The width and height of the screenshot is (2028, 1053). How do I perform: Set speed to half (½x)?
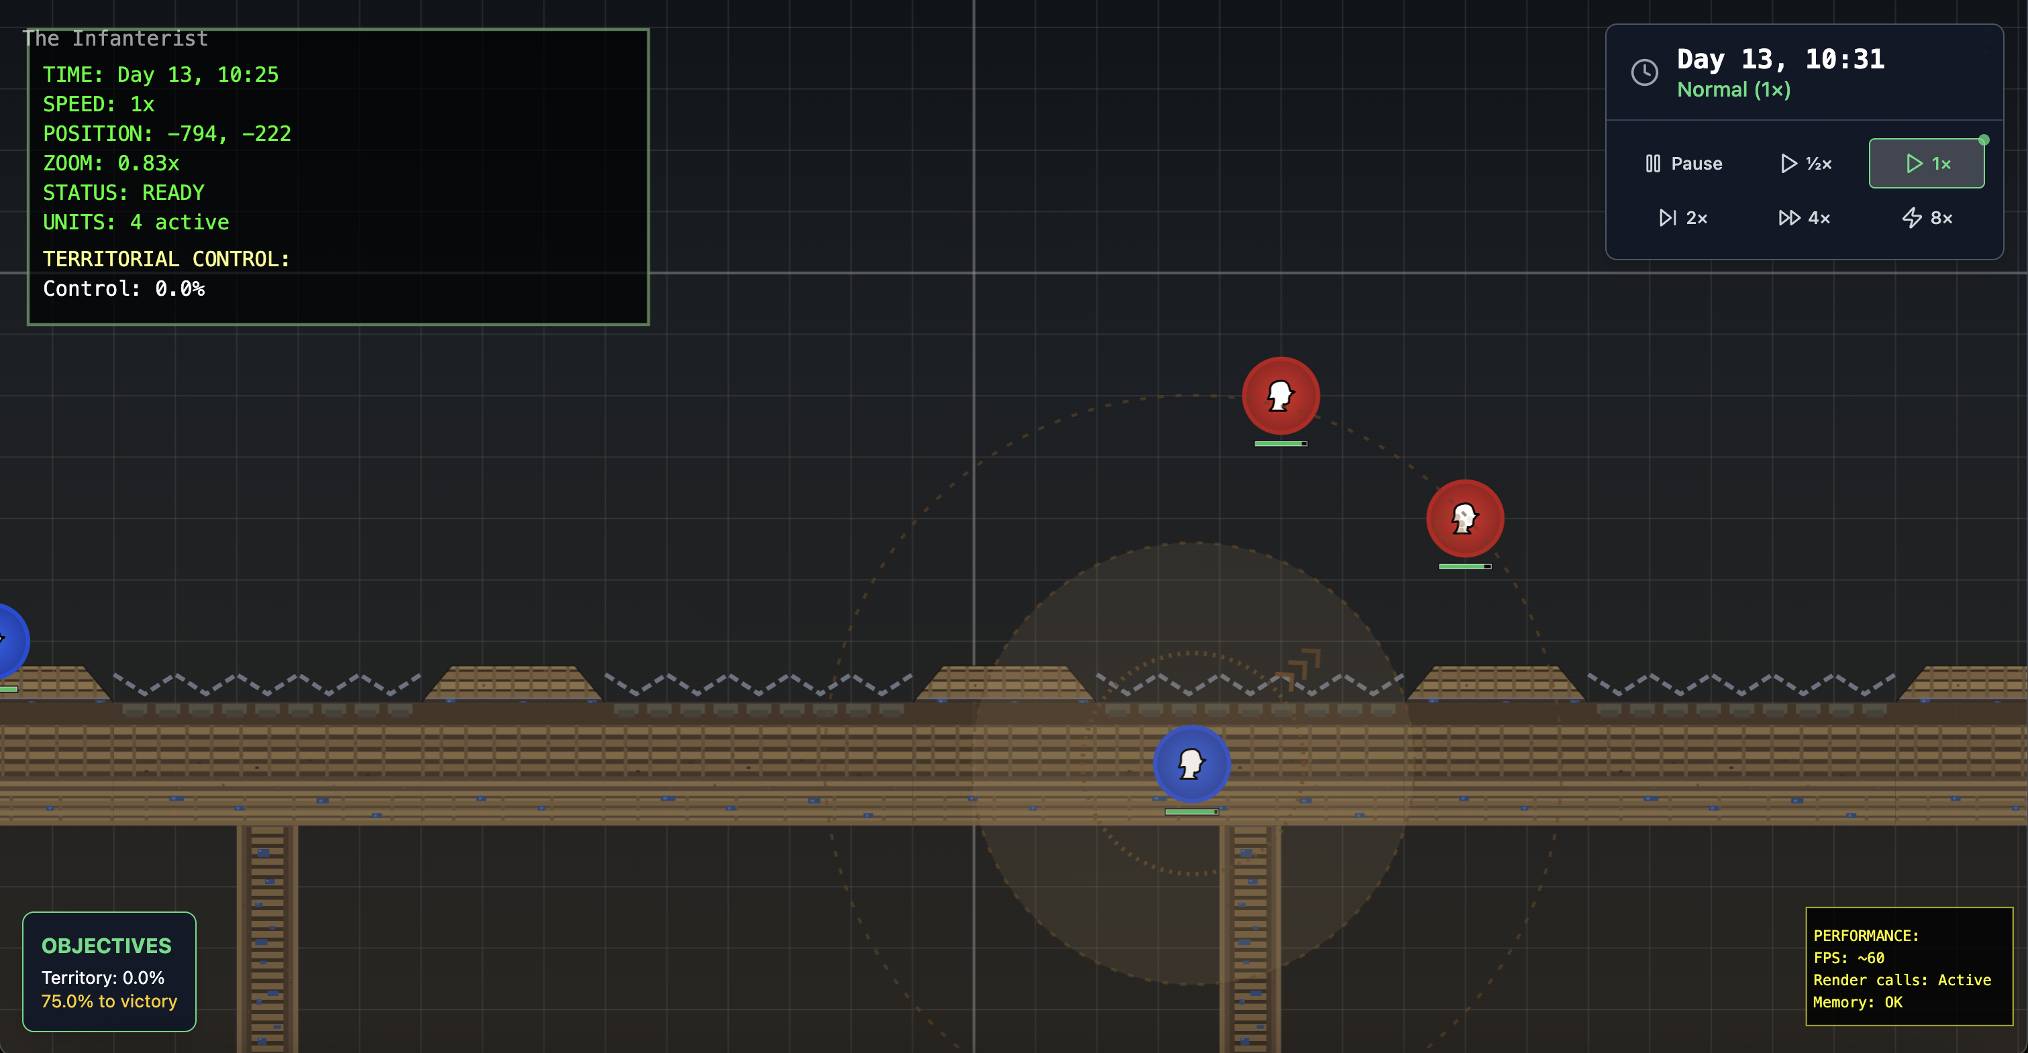pyautogui.click(x=1805, y=164)
